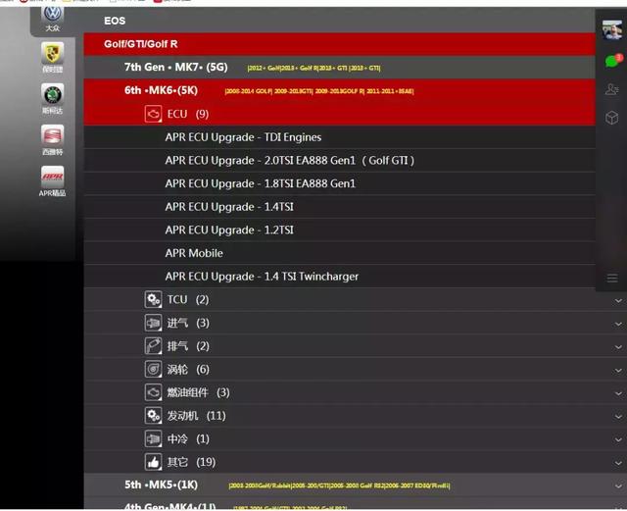Select APR ECU Upgrade - 1.4 TSI Twincharger
This screenshot has width=627, height=511.
coord(262,277)
